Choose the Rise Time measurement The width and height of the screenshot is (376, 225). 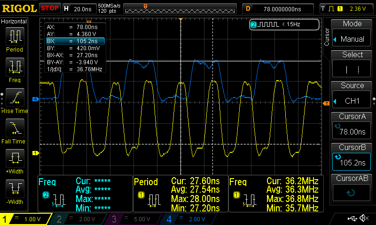(15, 100)
